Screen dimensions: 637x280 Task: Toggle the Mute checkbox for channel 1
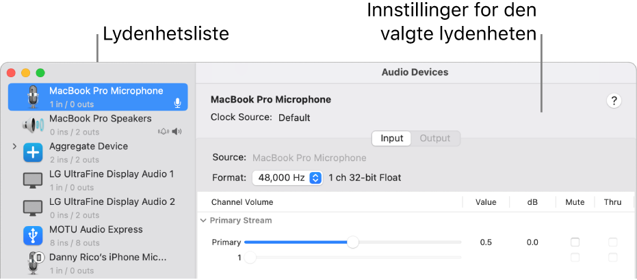coord(575,257)
